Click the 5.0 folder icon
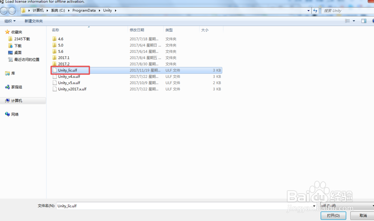The height and width of the screenshot is (221, 374). click(55, 45)
